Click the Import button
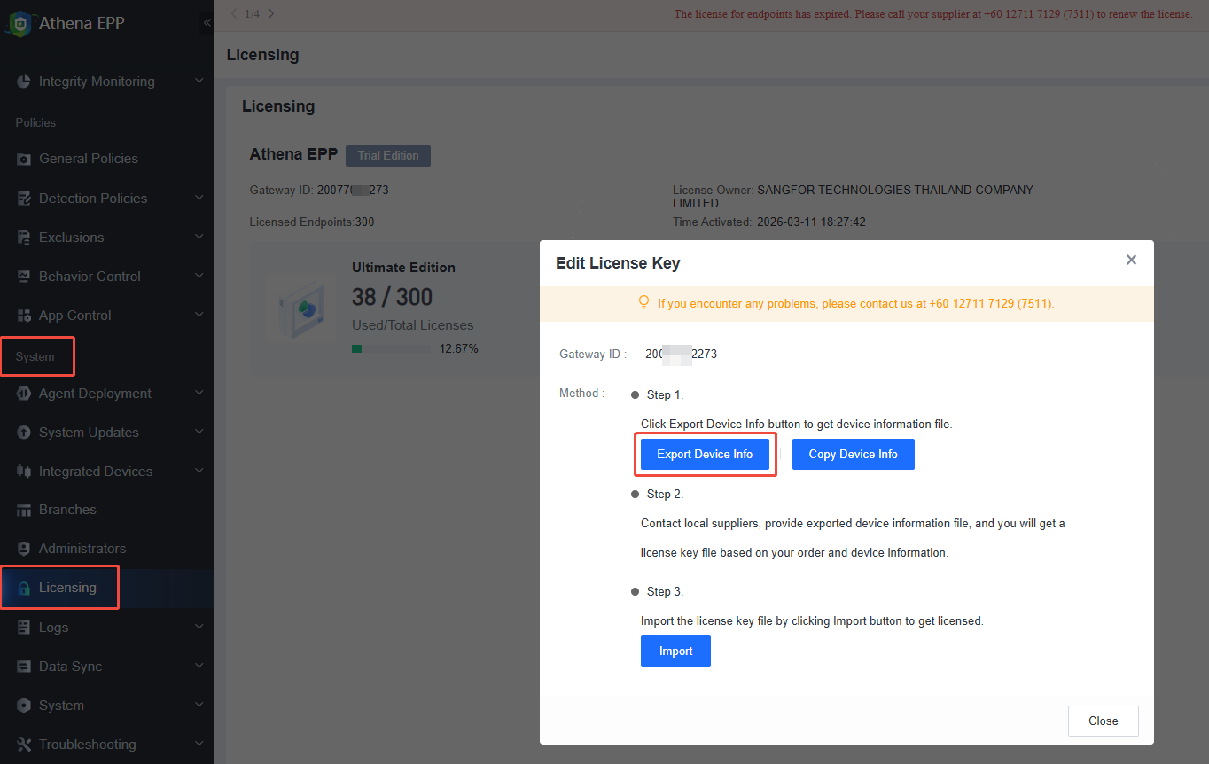The height and width of the screenshot is (764, 1209). tap(675, 651)
